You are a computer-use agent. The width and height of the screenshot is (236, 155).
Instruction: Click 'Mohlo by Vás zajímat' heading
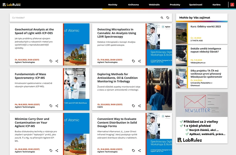click(x=195, y=18)
